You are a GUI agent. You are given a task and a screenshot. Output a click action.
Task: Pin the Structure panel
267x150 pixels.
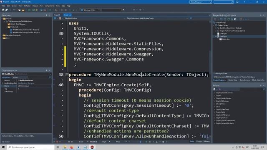tap(47, 15)
